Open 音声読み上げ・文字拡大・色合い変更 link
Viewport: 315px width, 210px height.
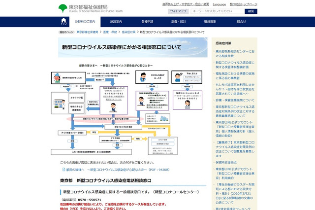click(186, 4)
